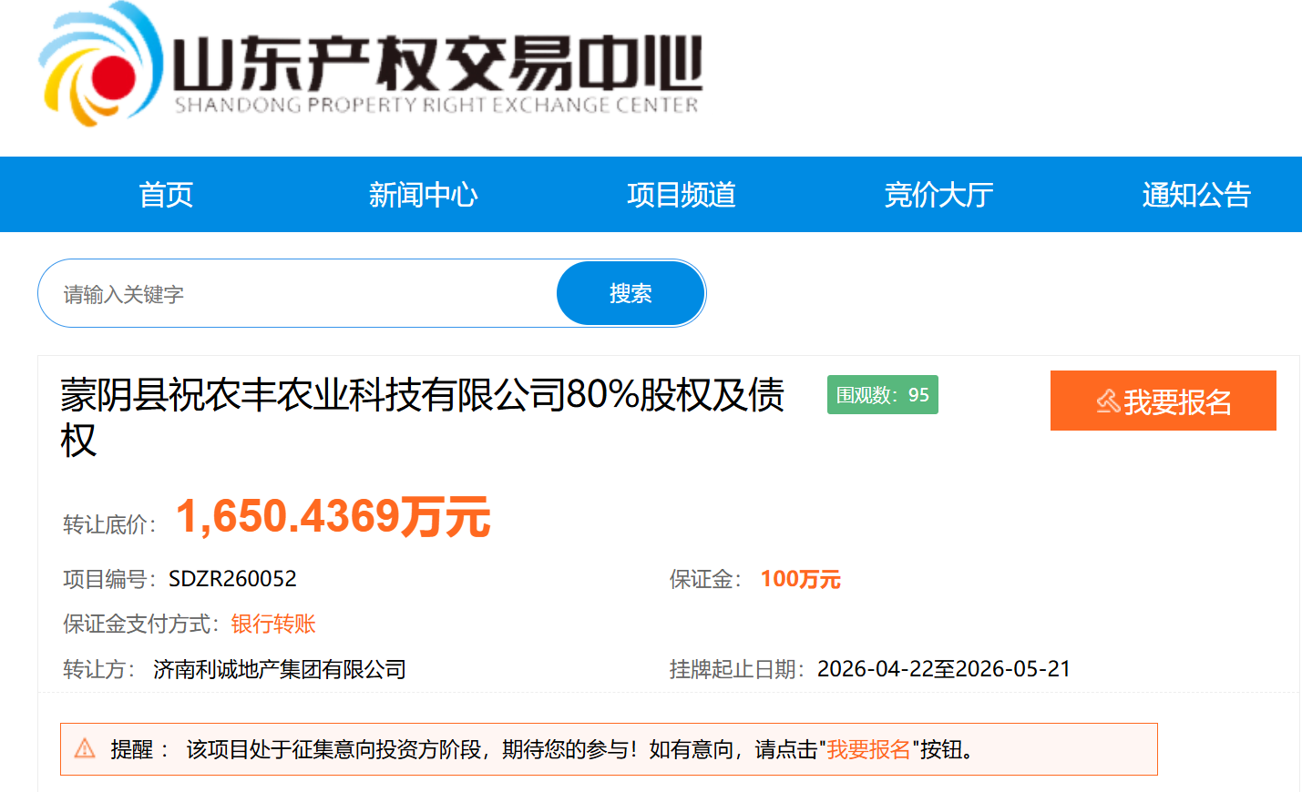Viewport: 1302px width, 792px height.
Task: Click the transferor 济南利诚地产集团有限公司
Action: [x=279, y=670]
